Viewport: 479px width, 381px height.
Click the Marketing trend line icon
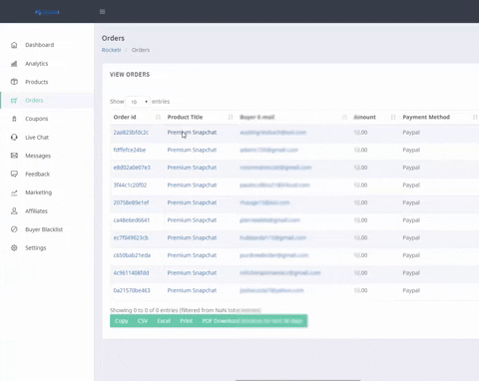point(14,192)
